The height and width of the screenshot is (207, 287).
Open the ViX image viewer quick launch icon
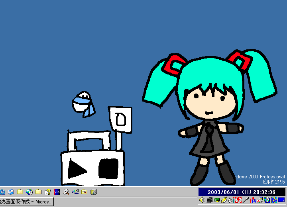pyautogui.click(x=57, y=192)
